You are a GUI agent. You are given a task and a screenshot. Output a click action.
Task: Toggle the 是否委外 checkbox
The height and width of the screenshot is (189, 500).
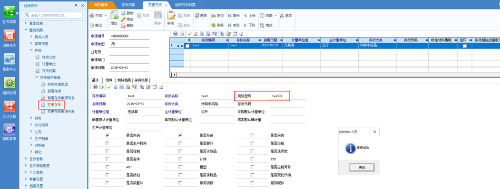pyautogui.click(x=180, y=143)
